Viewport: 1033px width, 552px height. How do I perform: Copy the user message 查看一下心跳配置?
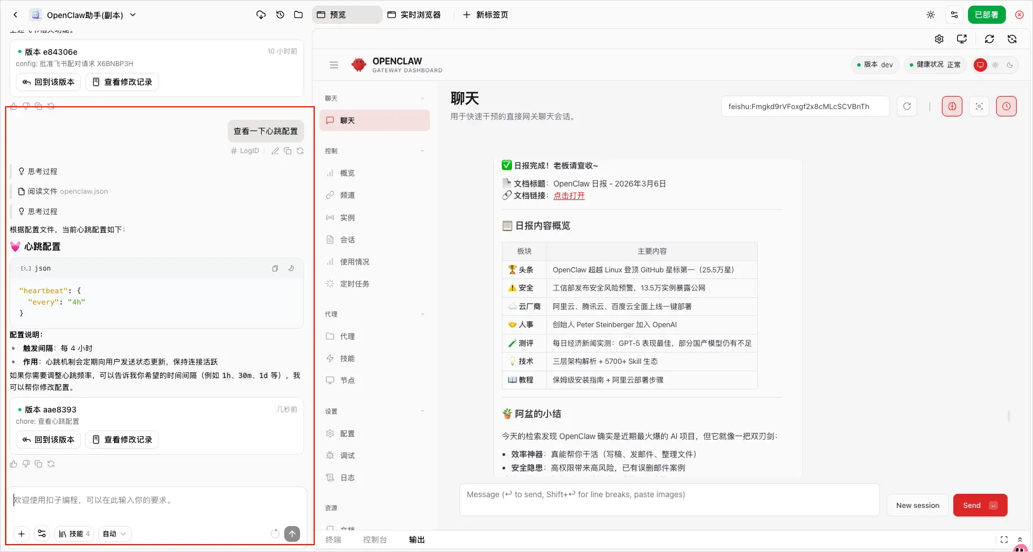[288, 151]
